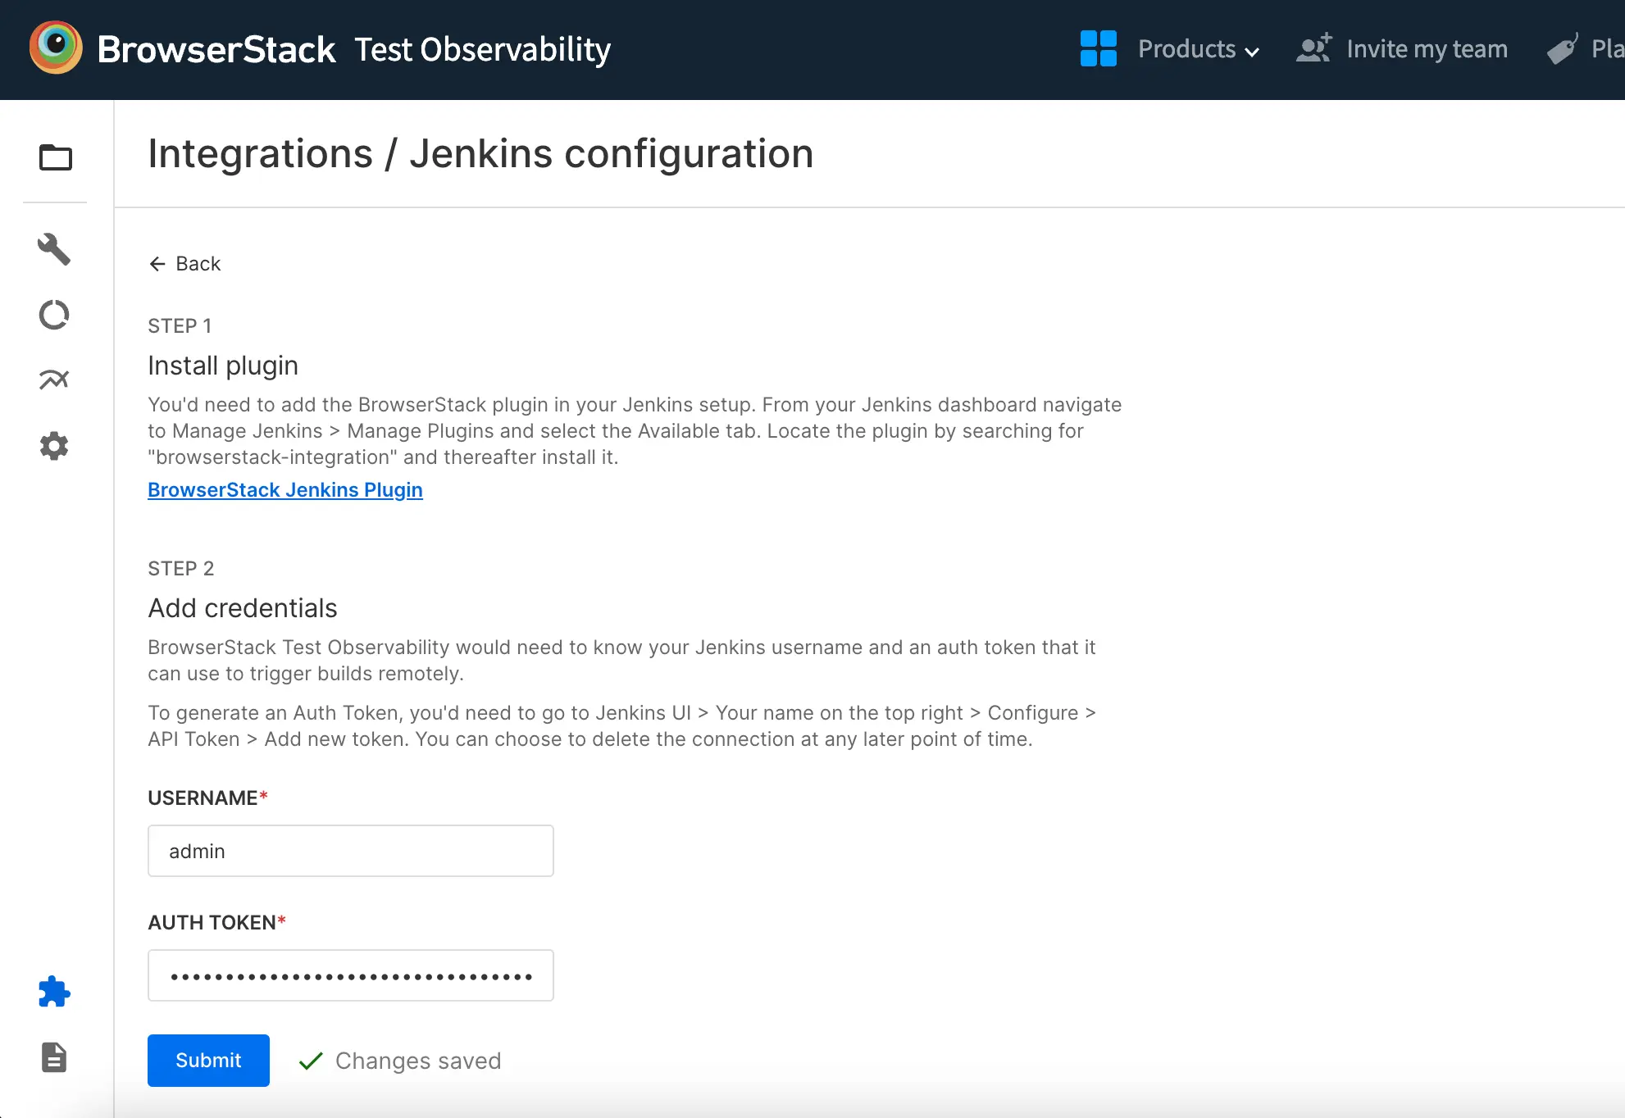1625x1118 pixels.
Task: Click the invite team person icon
Action: tap(1314, 48)
